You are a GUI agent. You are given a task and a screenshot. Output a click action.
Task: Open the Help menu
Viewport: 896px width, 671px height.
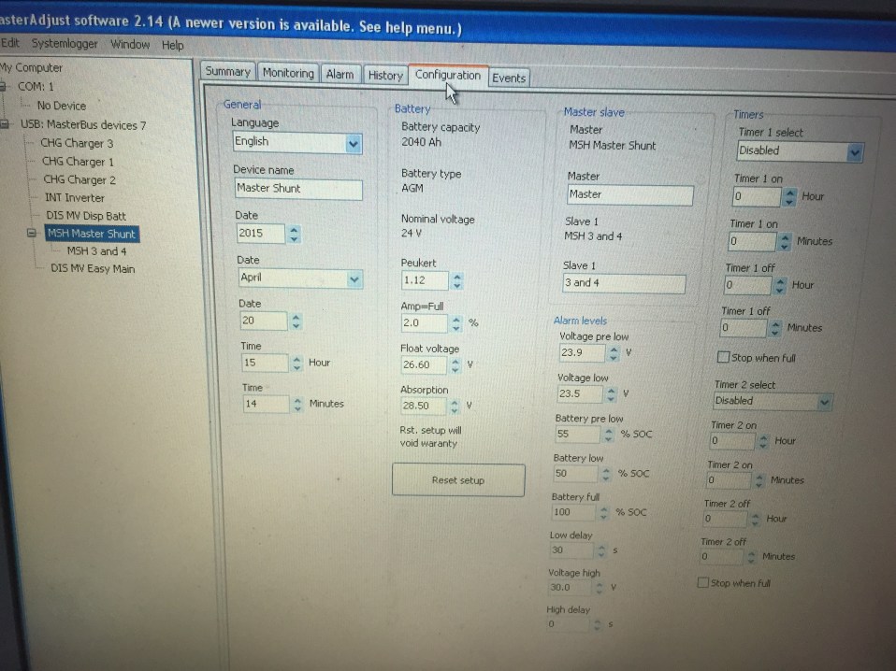172,45
